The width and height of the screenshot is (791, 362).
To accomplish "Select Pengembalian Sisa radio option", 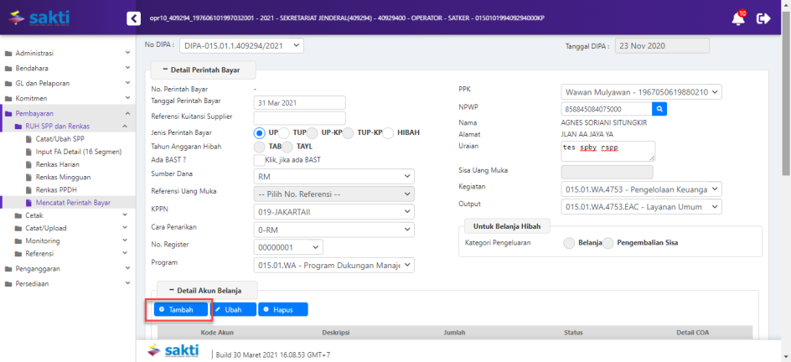I will [609, 243].
